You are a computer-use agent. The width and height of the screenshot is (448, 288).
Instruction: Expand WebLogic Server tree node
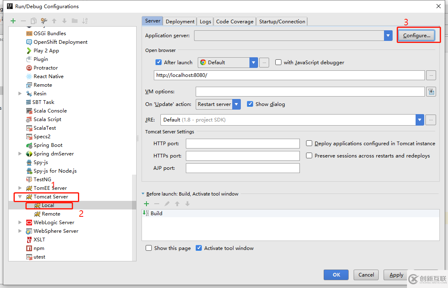(20, 223)
